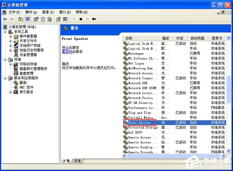Click the Pause Service toolbar icon
The width and height of the screenshot is (233, 171).
pyautogui.click(x=88, y=19)
